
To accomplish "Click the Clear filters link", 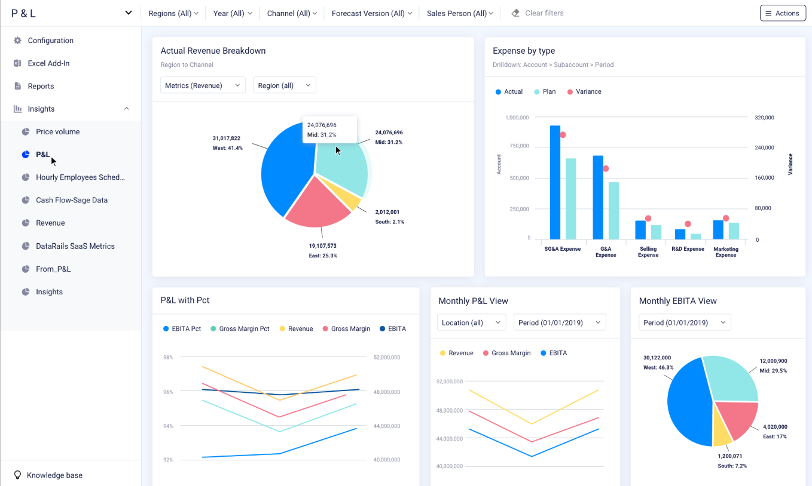I will (x=544, y=13).
